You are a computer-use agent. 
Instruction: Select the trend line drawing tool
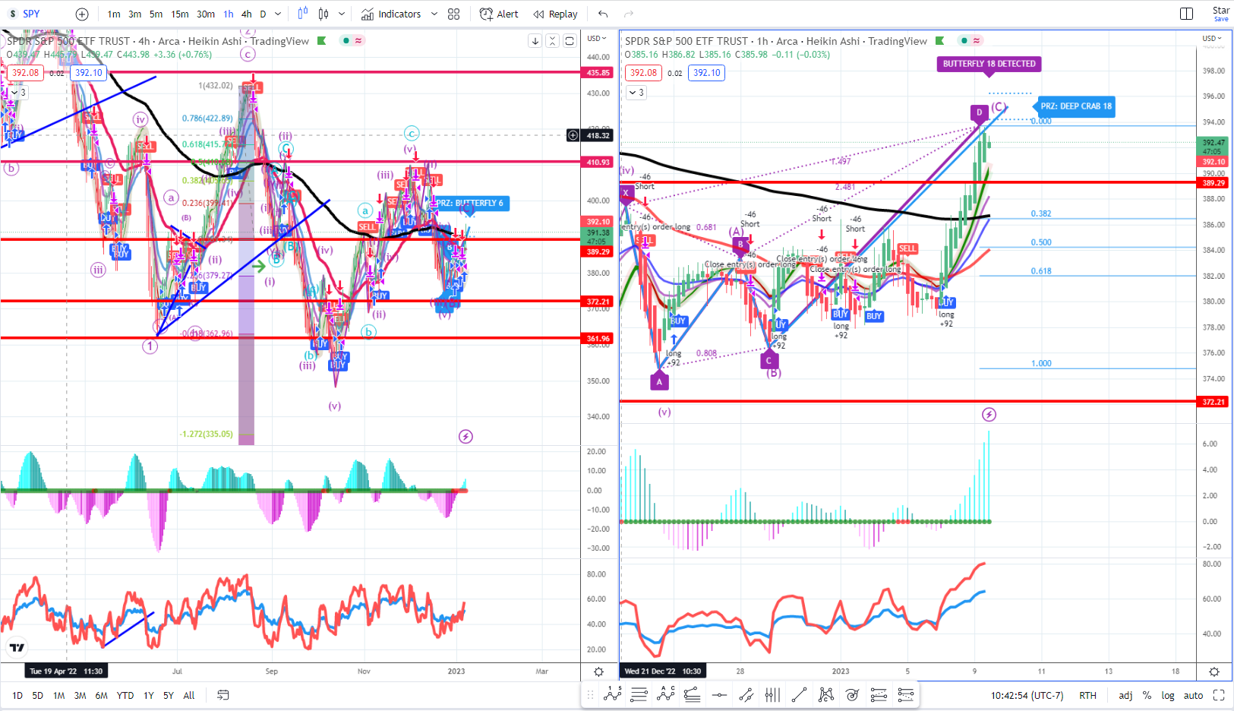click(x=799, y=694)
